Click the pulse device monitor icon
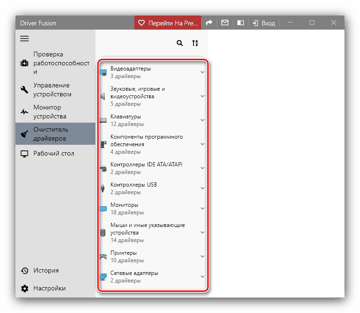This screenshot has width=360, height=313. 24,112
